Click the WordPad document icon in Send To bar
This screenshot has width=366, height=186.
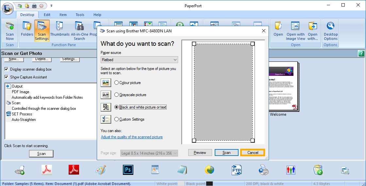155,170
